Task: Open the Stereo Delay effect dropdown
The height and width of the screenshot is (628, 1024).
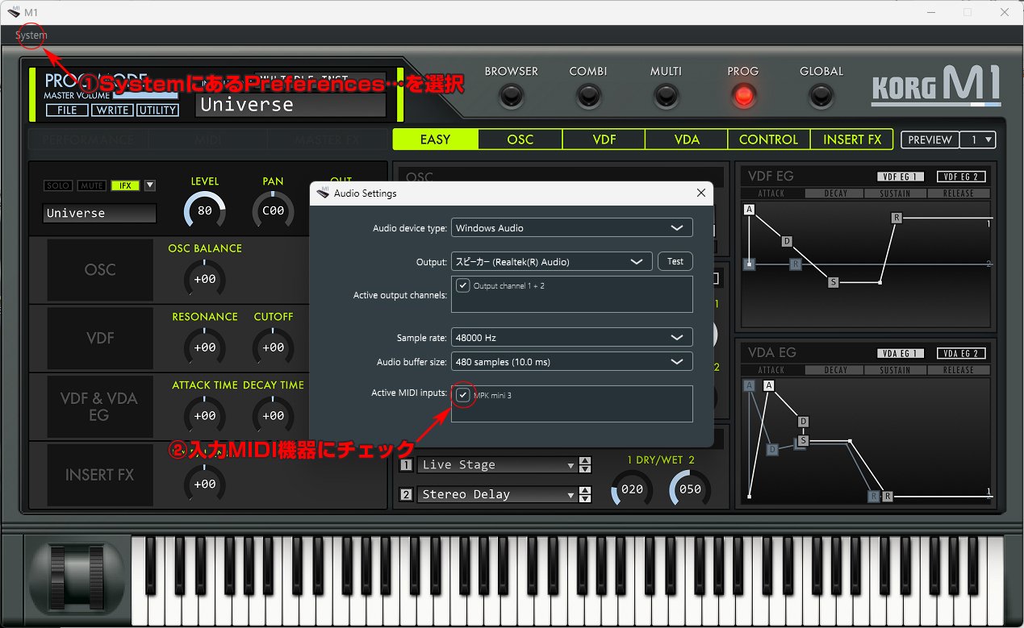Action: pos(497,495)
